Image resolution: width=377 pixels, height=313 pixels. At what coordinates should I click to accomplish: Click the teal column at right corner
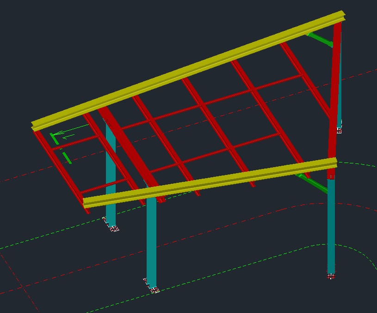331,226
